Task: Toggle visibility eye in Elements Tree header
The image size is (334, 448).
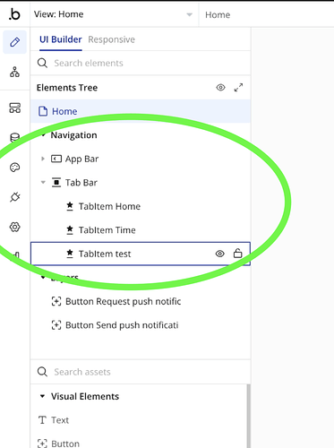Action: [x=220, y=88]
